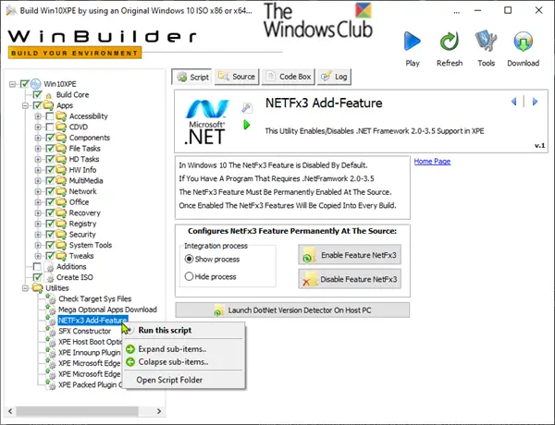Click the Build Core lock icon
Screen dimensions: 555x425
point(49,95)
